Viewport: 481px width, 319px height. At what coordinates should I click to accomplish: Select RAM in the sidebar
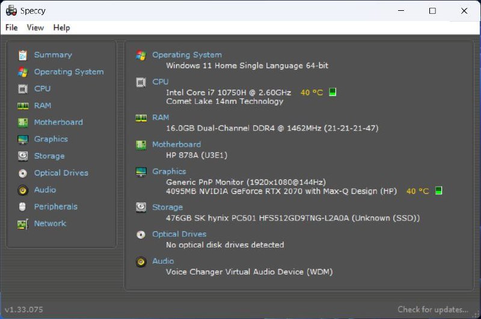pos(43,105)
